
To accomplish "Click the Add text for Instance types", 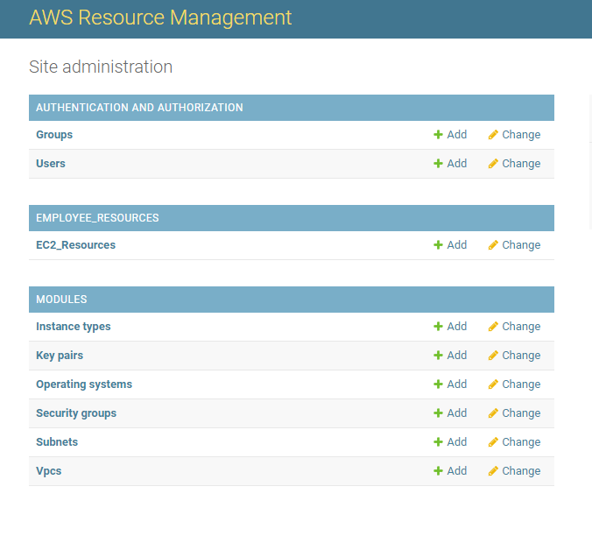I will 457,327.
